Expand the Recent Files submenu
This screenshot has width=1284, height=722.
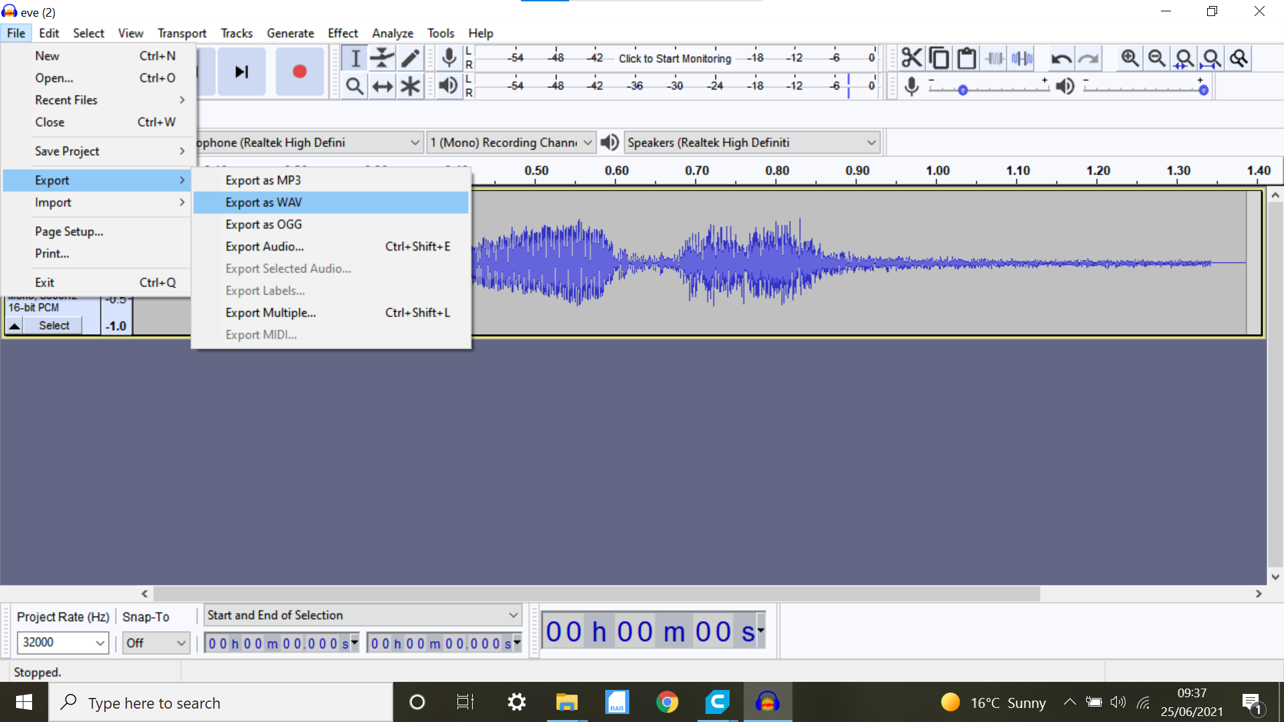point(98,100)
